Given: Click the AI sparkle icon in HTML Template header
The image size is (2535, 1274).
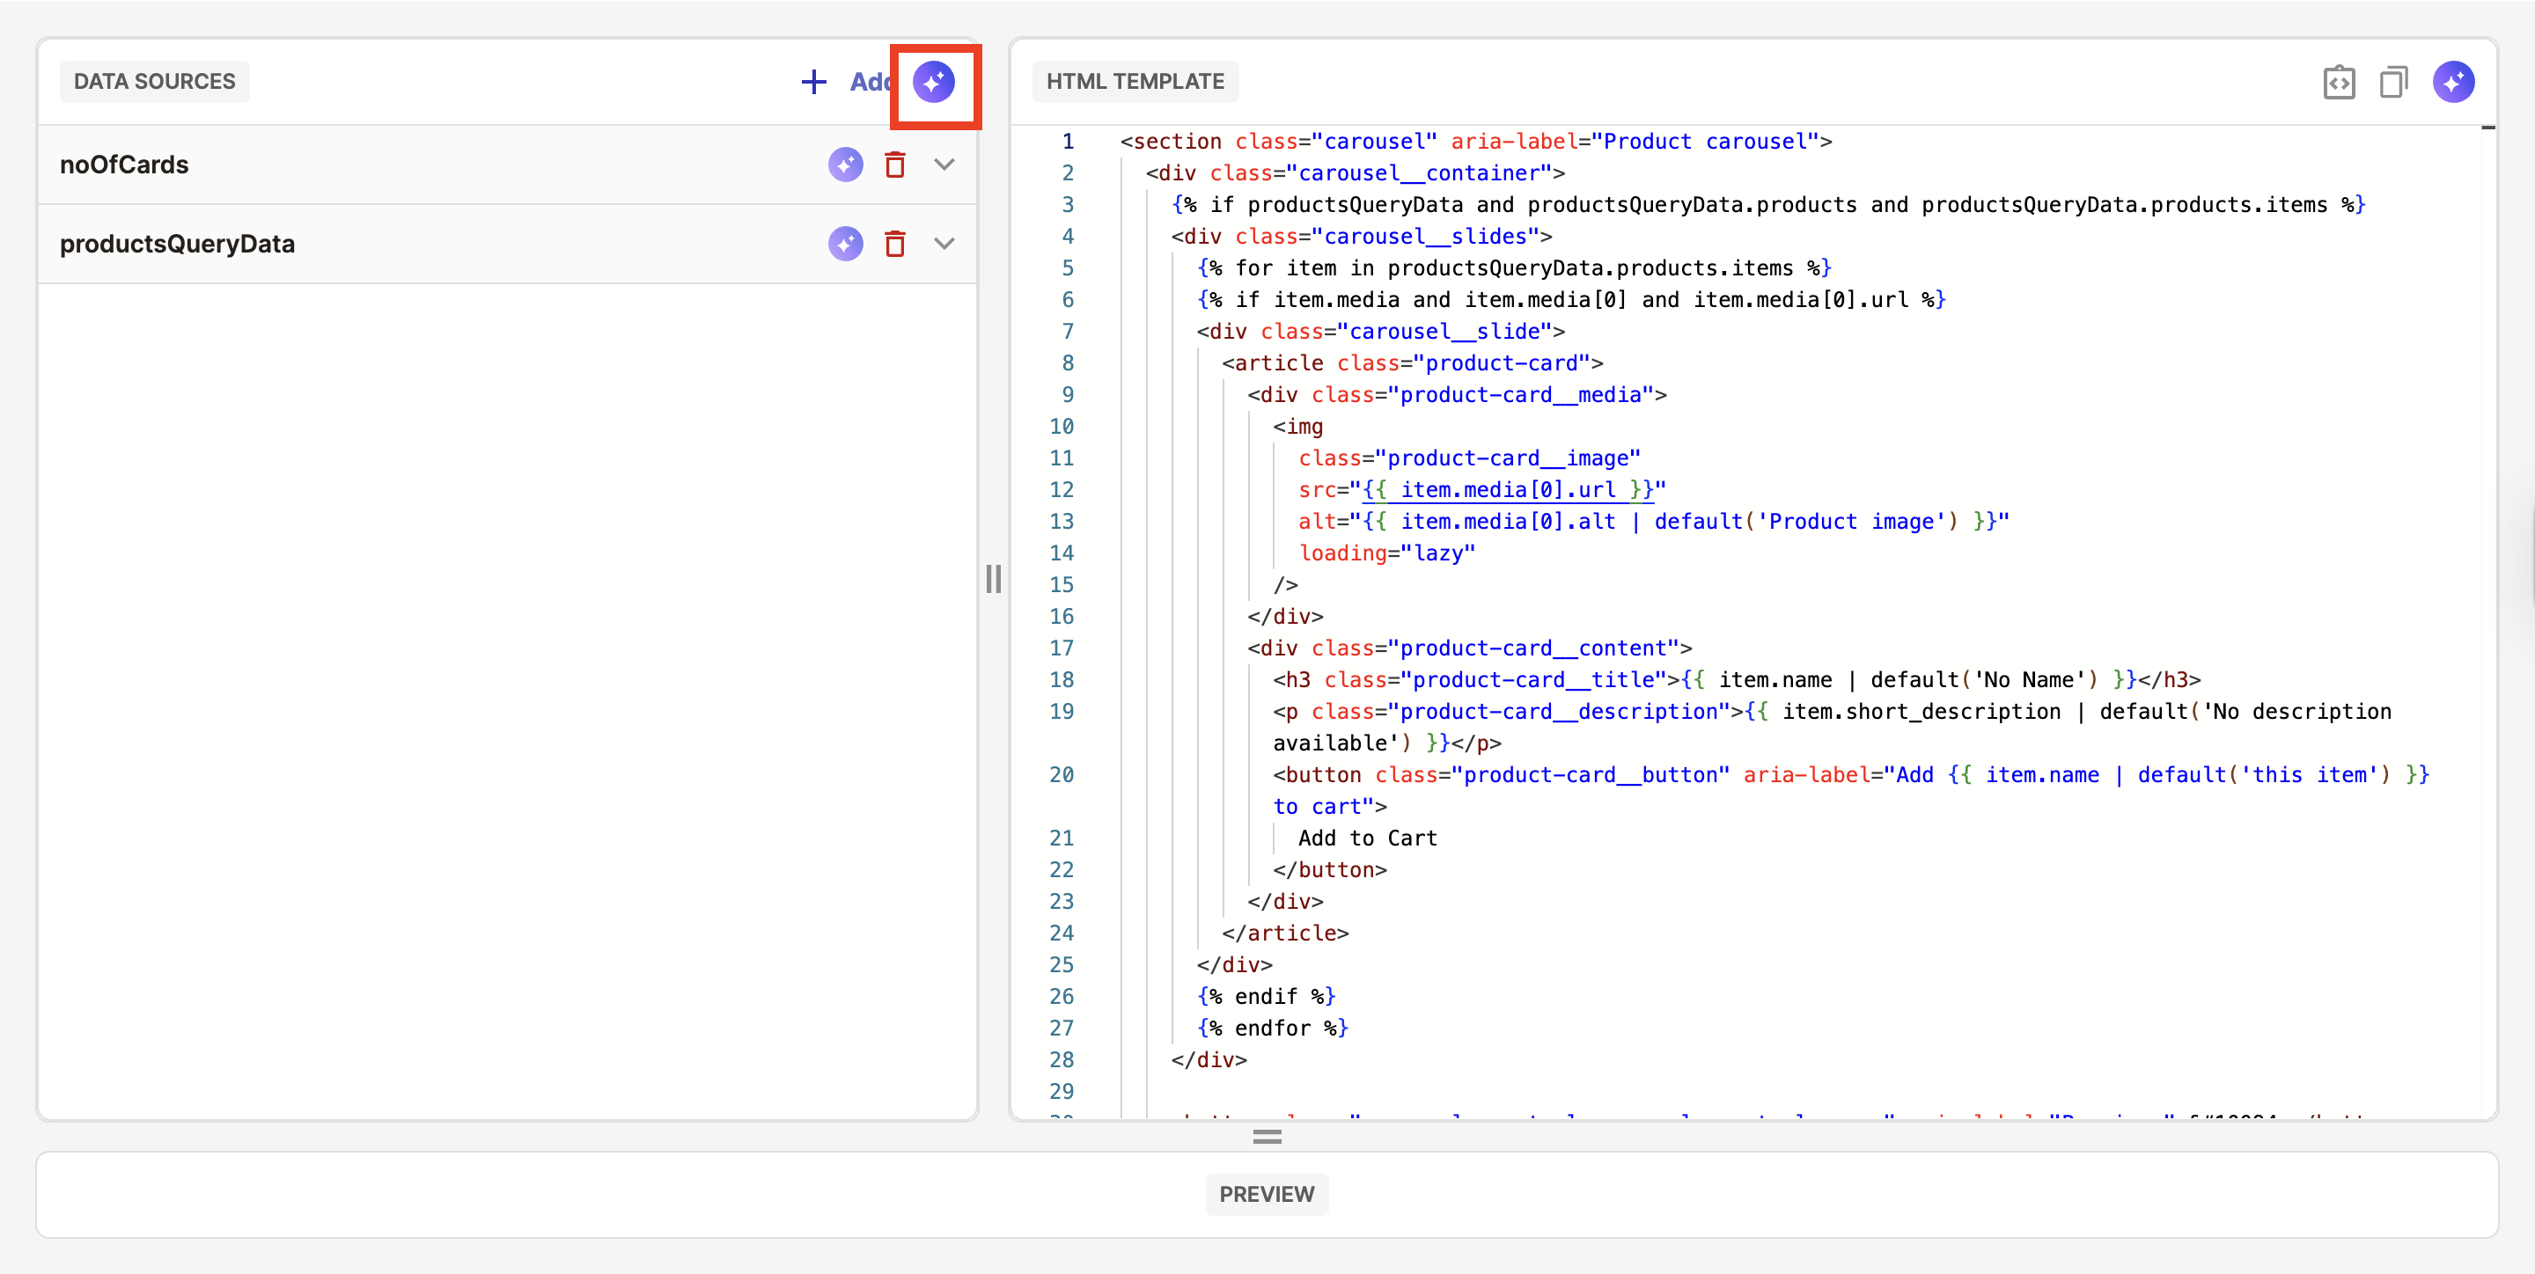Looking at the screenshot, I should pyautogui.click(x=2452, y=83).
